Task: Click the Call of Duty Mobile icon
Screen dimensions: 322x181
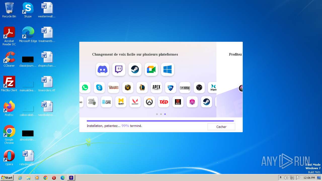Action: 121,102
